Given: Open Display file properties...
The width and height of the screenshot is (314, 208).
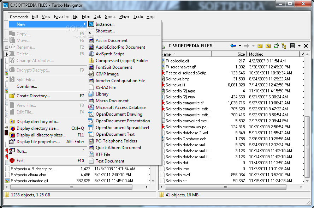Looking at the screenshot, I should coord(48,142).
